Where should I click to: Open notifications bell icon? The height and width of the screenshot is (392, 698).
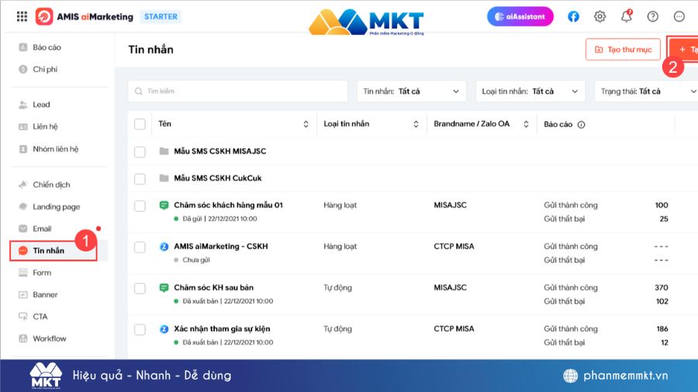pos(627,16)
